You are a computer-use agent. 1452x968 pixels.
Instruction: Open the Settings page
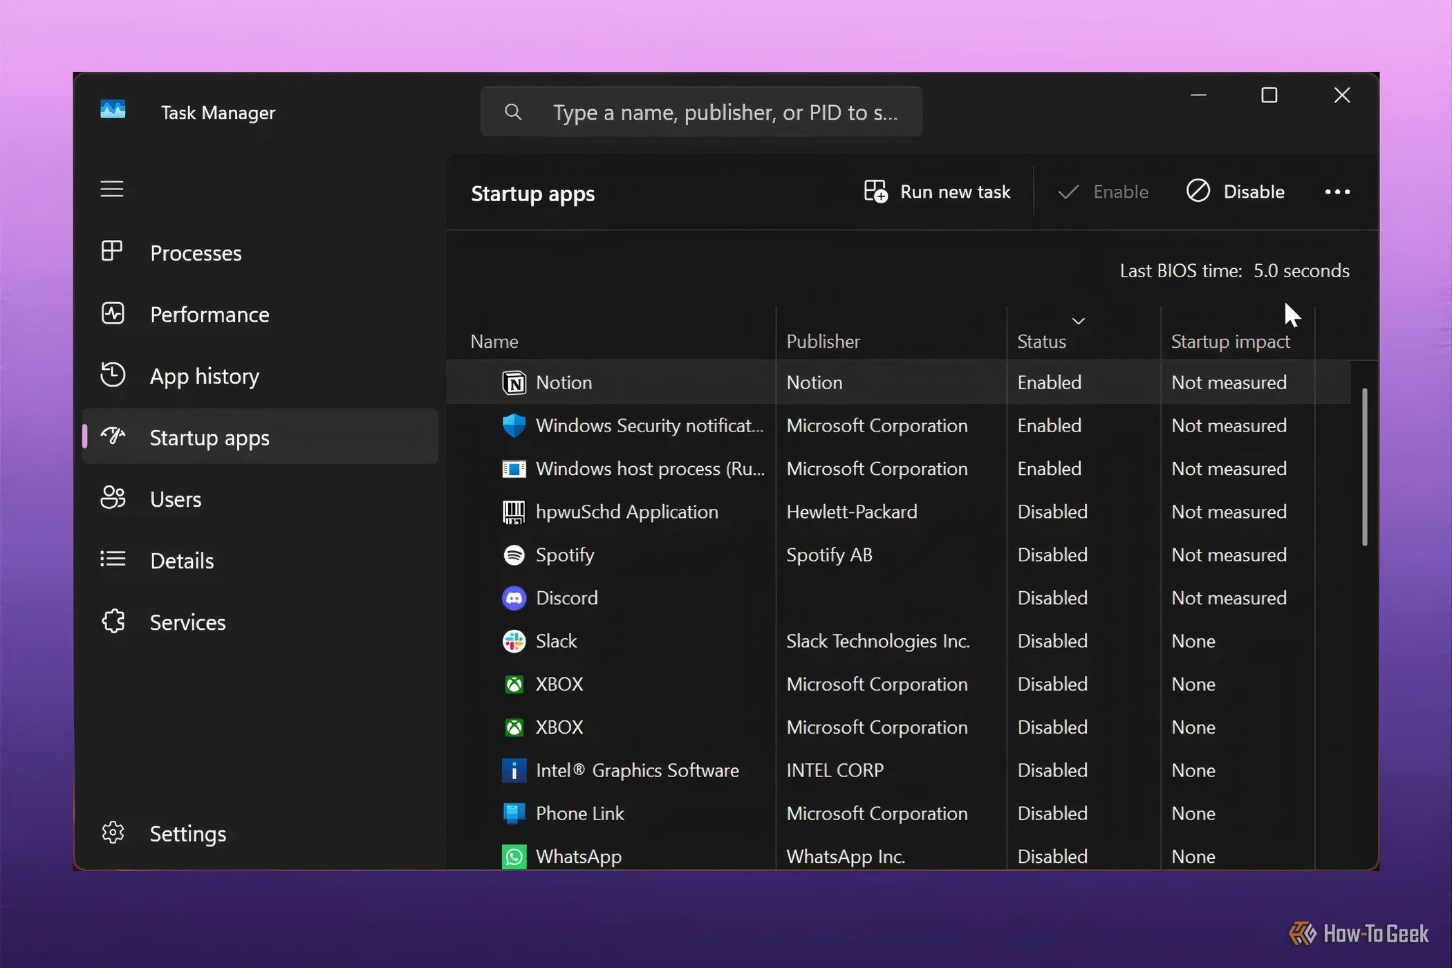pyautogui.click(x=260, y=833)
